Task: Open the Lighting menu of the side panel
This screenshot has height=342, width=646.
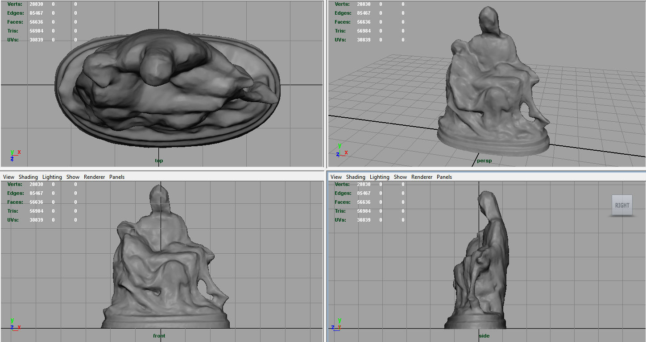Action: tap(380, 177)
